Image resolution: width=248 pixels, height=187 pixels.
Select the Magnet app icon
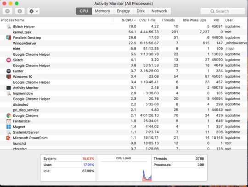pos(9,127)
